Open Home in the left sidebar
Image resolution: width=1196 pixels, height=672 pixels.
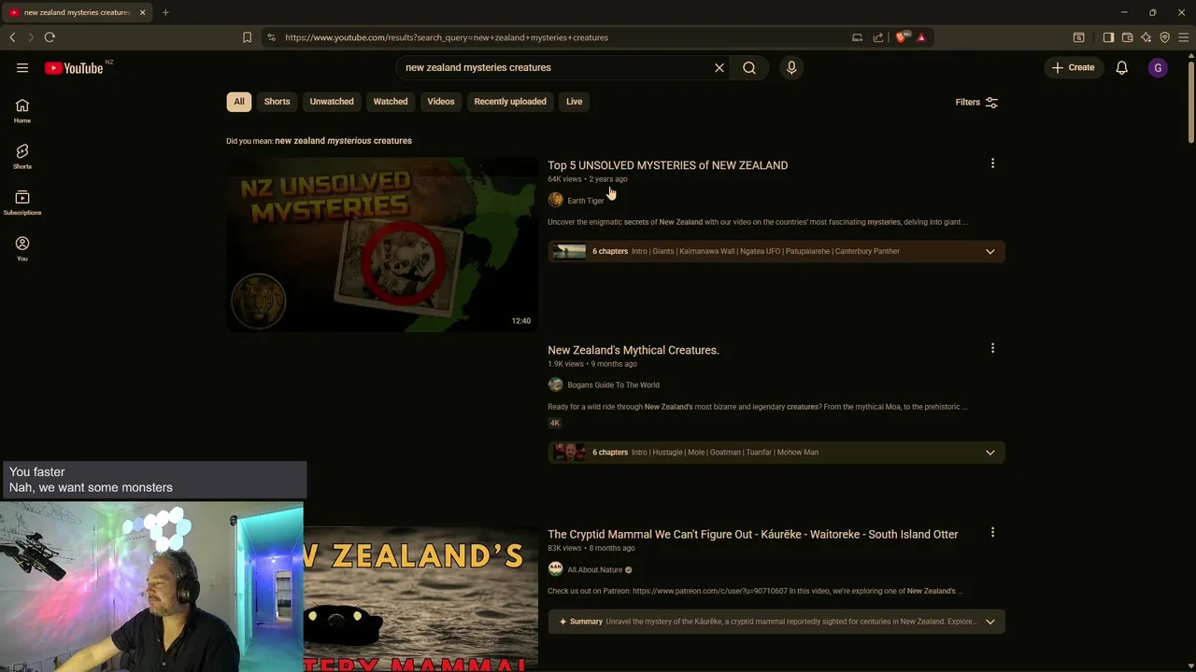click(x=22, y=111)
